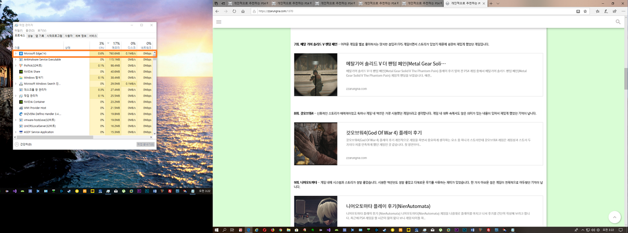Viewport: 628px width, 233px height.
Task: Show tab previews chevron in Edge
Action: [498, 3]
